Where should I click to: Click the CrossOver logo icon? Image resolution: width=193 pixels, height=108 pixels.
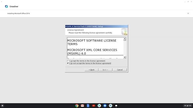[6, 6]
